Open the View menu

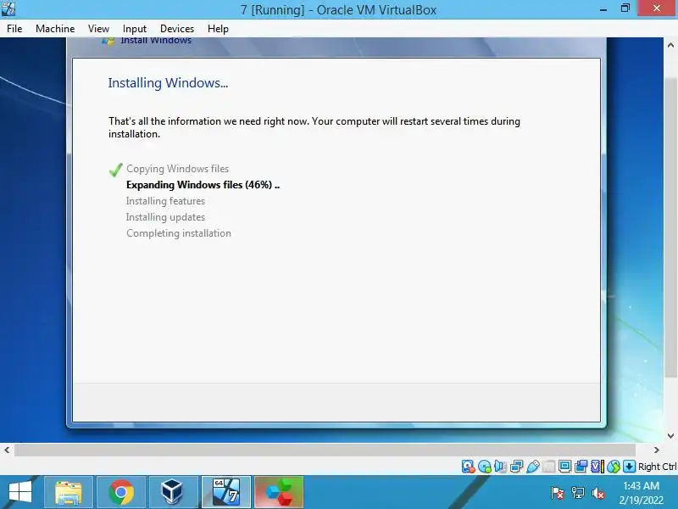(x=98, y=29)
